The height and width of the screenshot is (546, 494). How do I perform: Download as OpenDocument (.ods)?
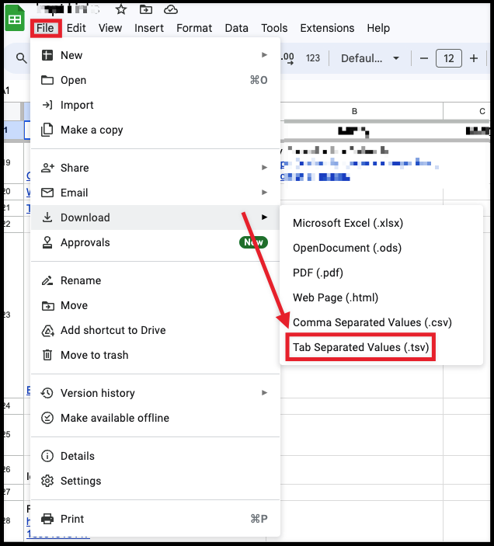click(381, 248)
